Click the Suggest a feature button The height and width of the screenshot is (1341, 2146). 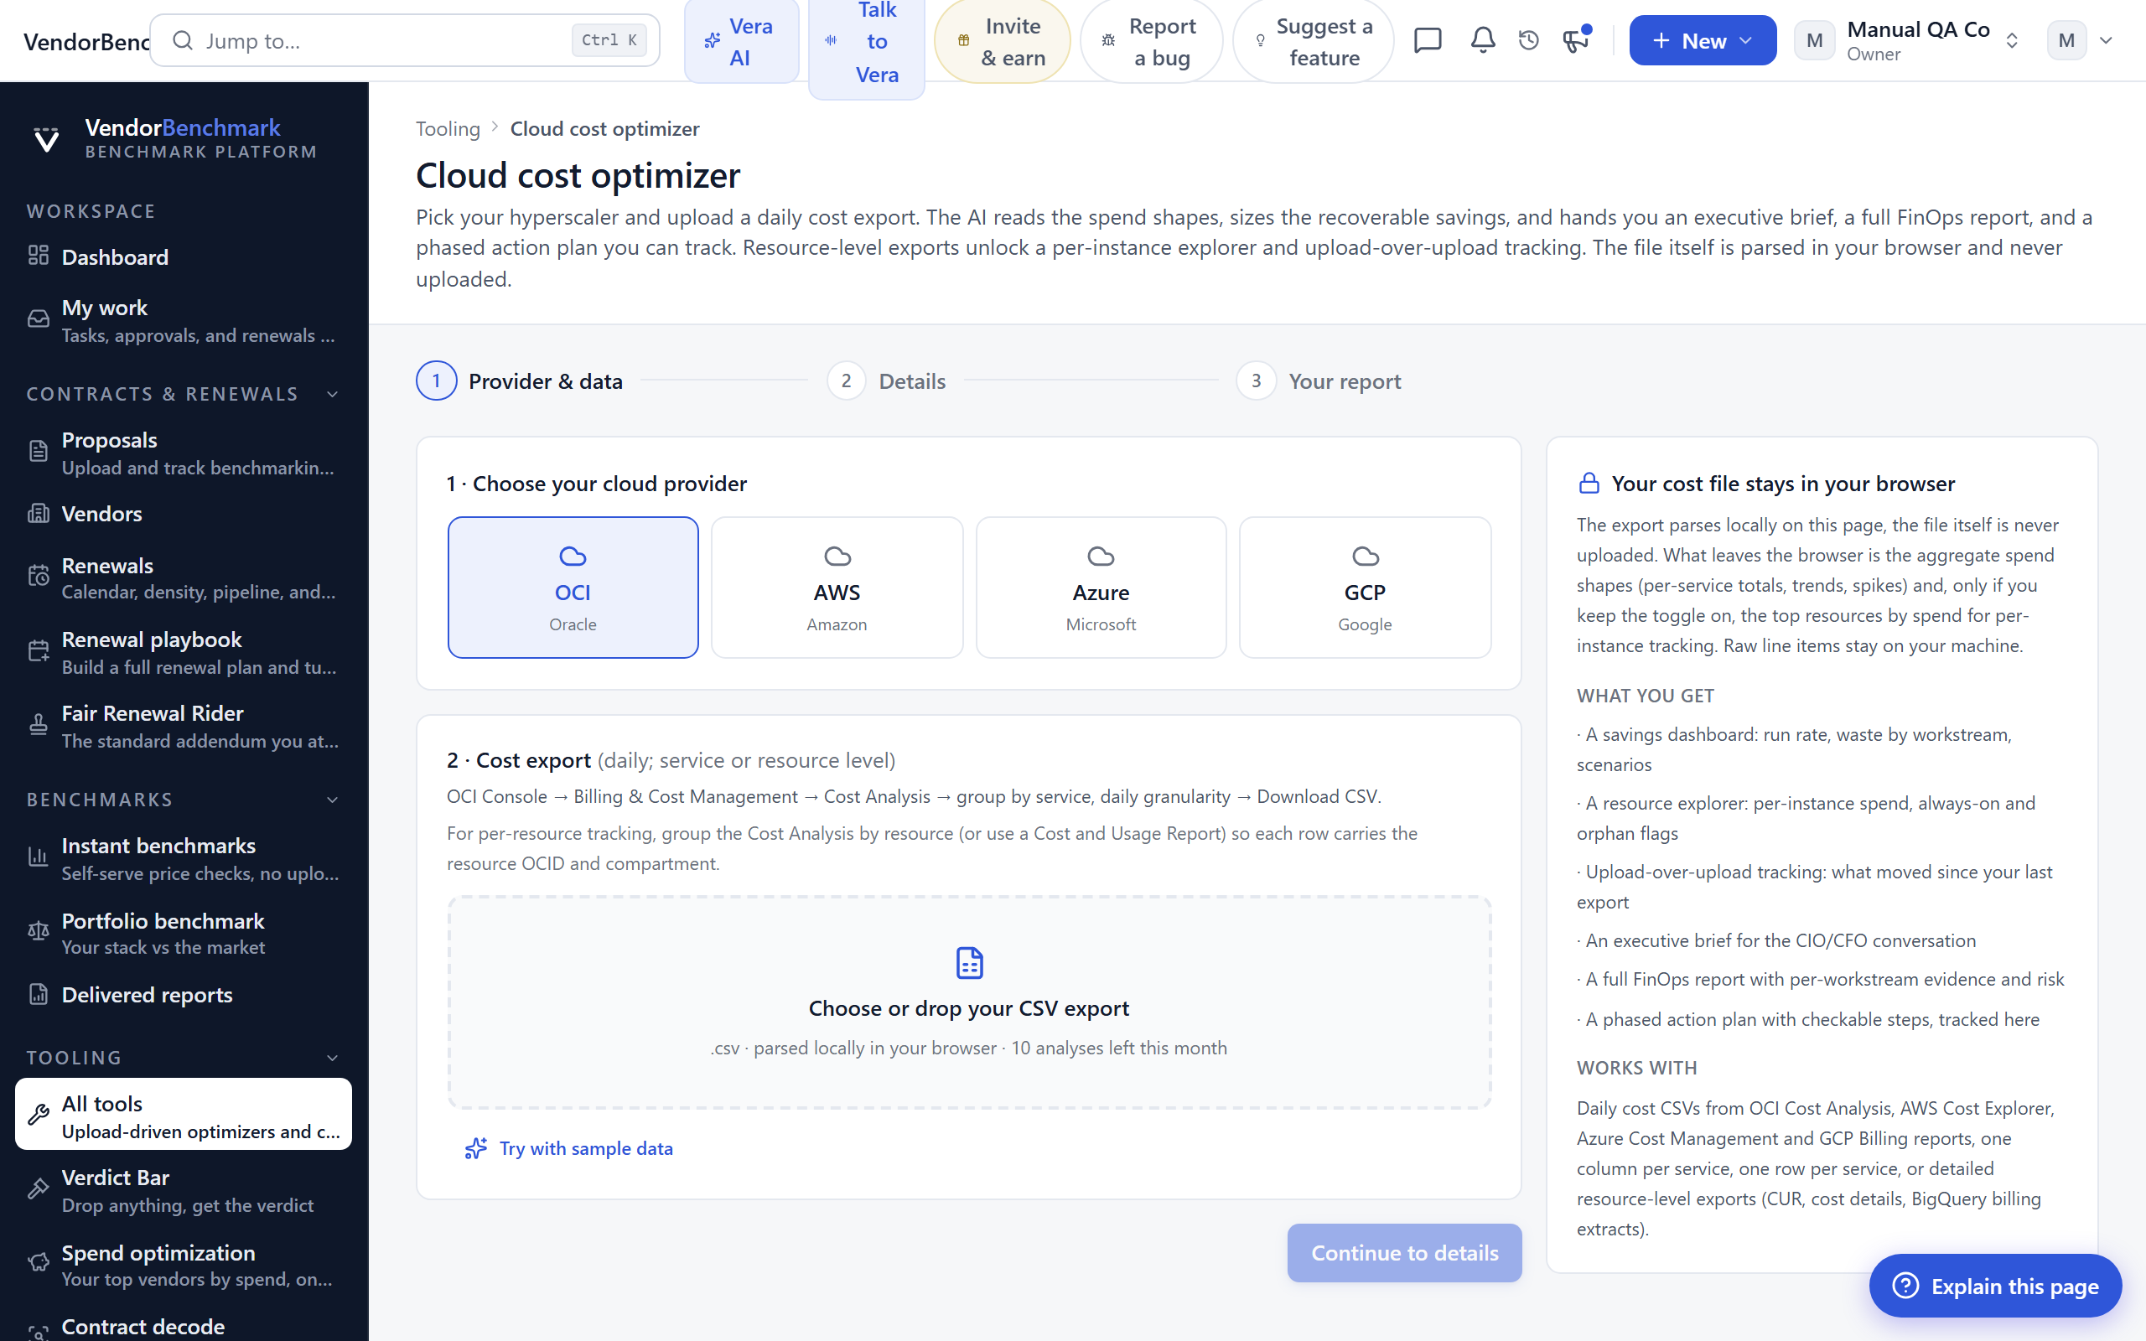pyautogui.click(x=1314, y=41)
